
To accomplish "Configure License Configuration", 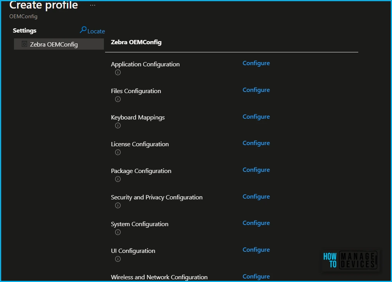I will 256,143.
